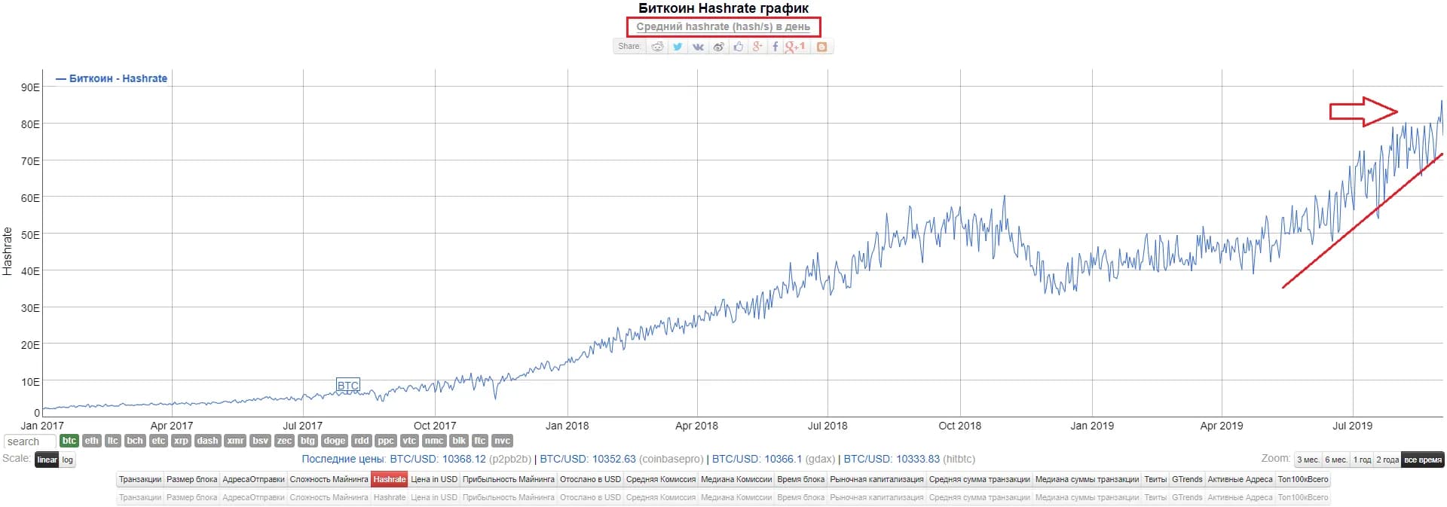1447x507 pixels.
Task: Toggle the btc coin tag
Action: pos(69,441)
